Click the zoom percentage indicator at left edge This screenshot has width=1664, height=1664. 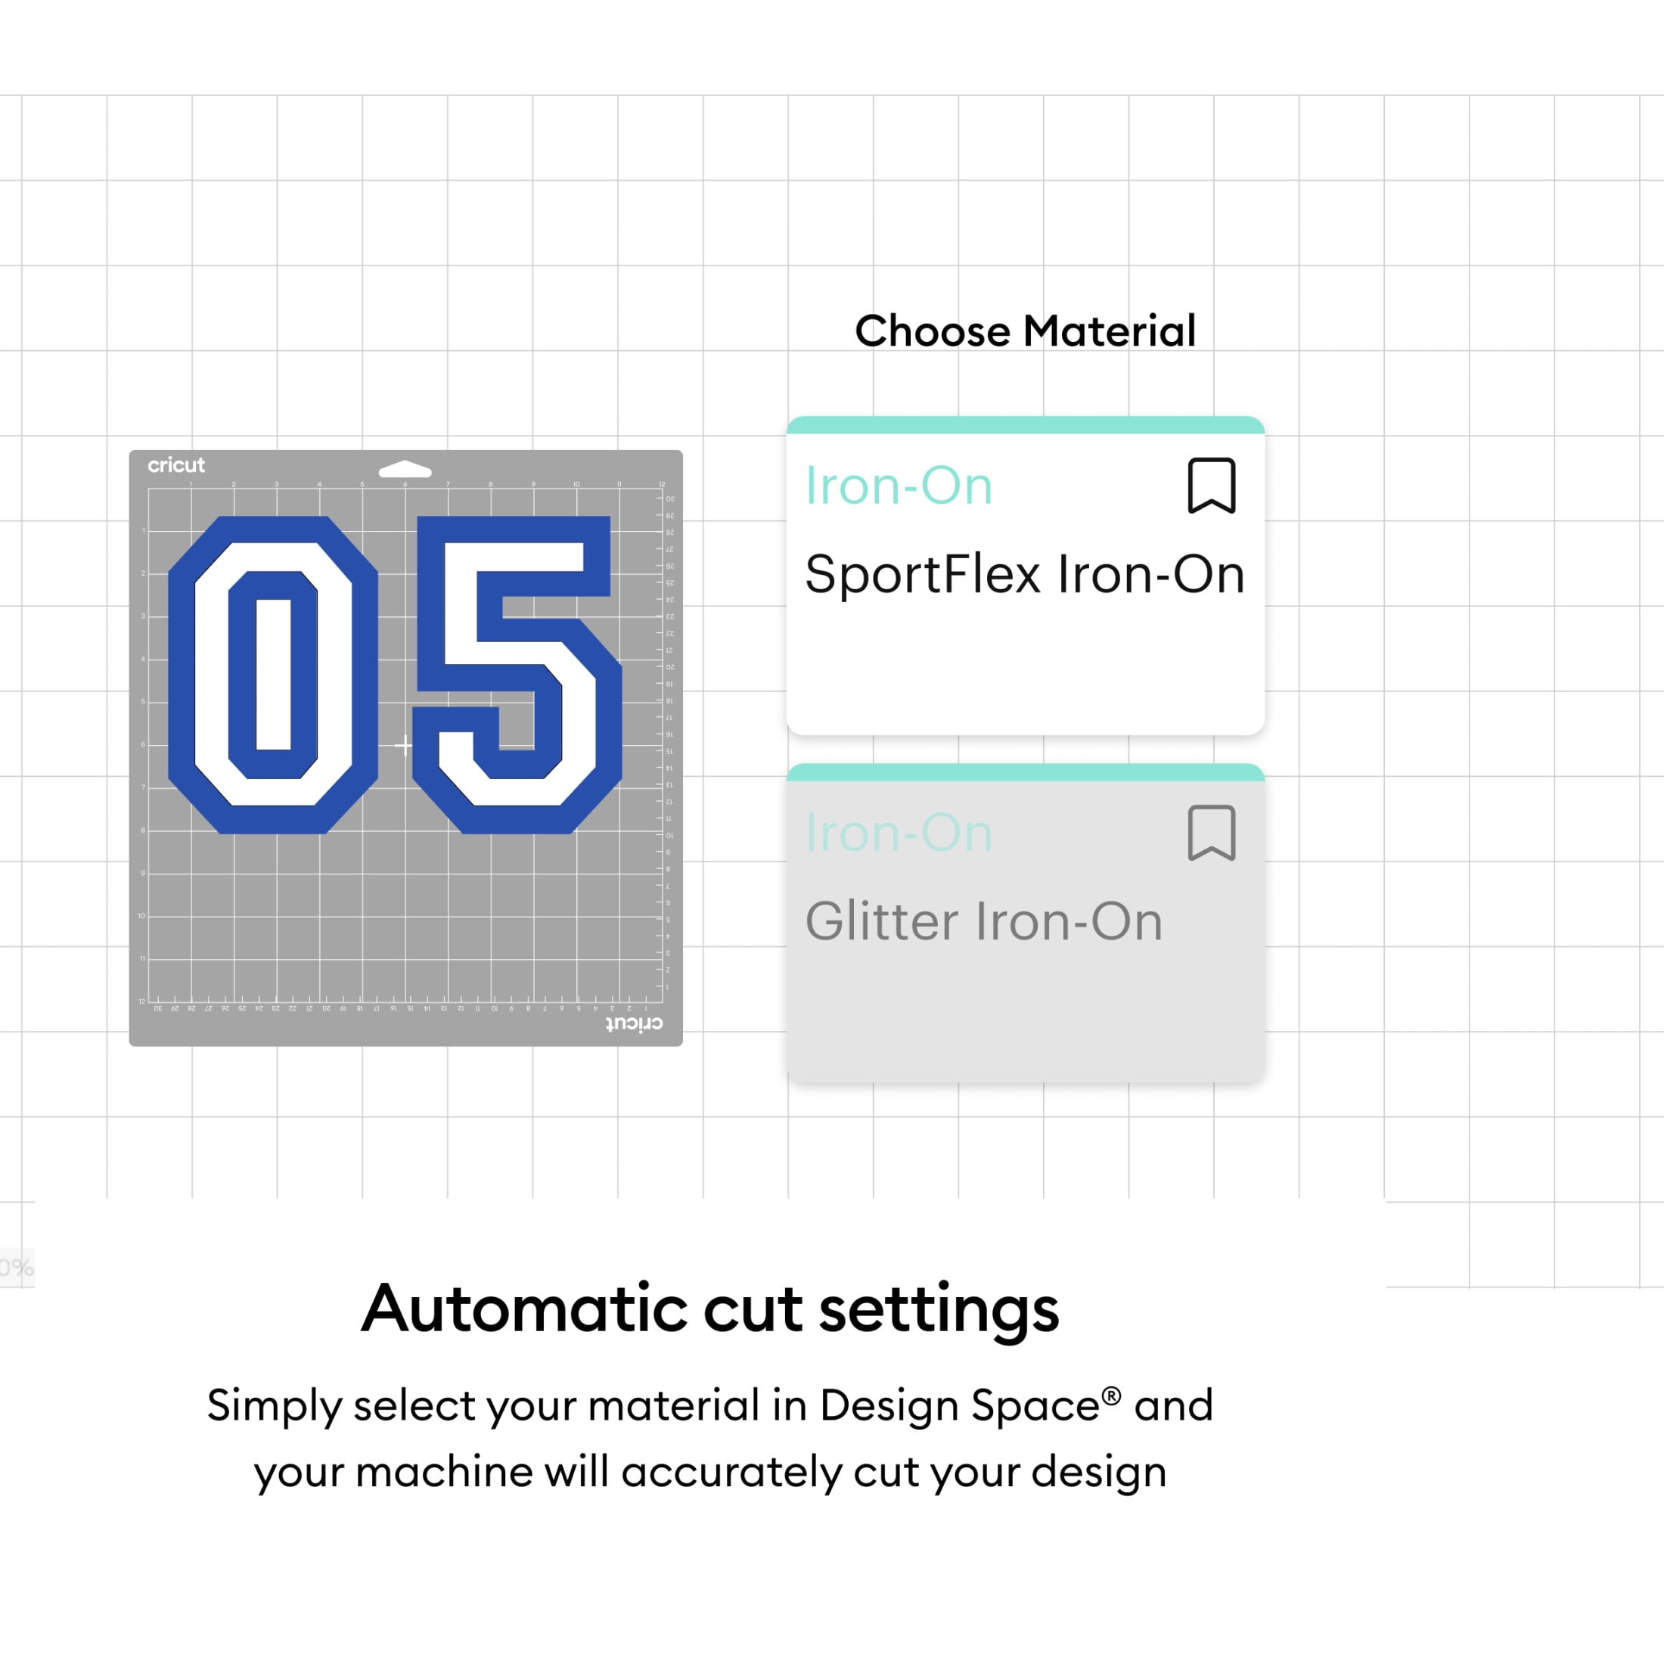17,1267
